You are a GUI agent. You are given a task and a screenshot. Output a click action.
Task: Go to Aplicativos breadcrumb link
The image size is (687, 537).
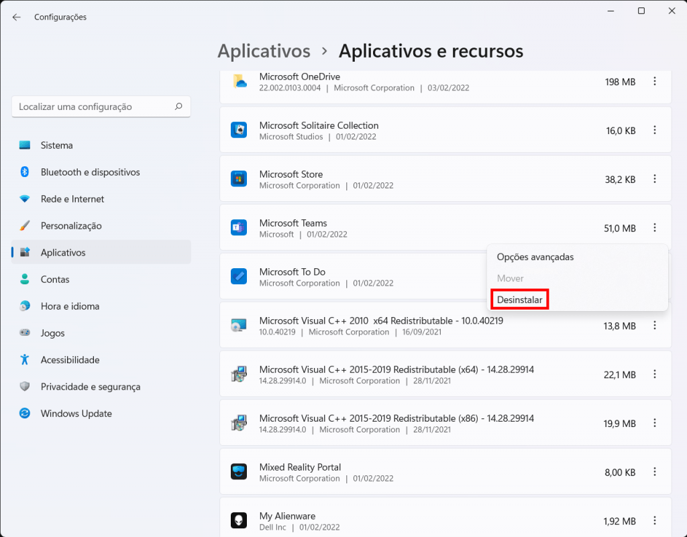point(264,51)
